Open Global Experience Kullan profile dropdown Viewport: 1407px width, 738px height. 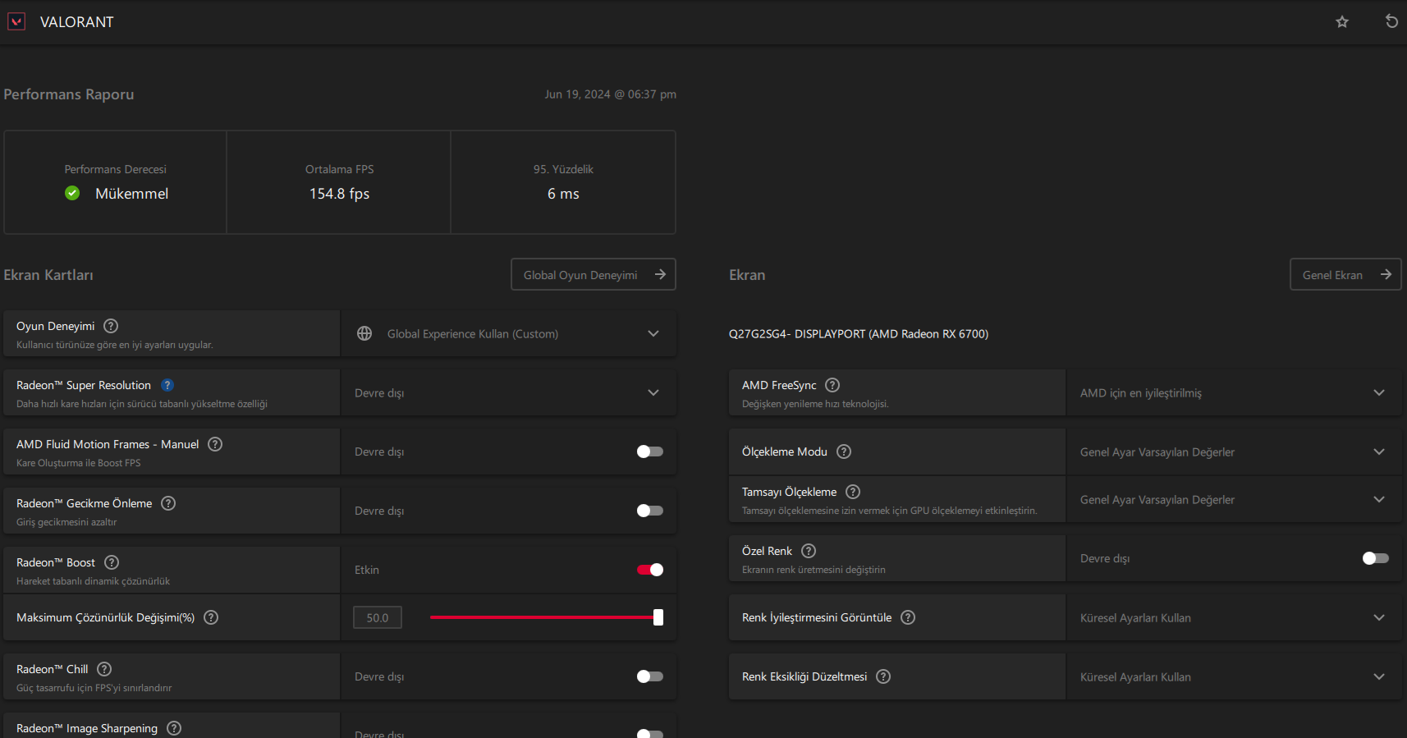[x=653, y=333]
